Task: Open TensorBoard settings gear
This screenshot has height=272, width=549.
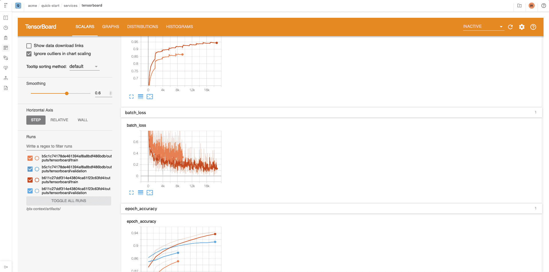Action: 522,27
